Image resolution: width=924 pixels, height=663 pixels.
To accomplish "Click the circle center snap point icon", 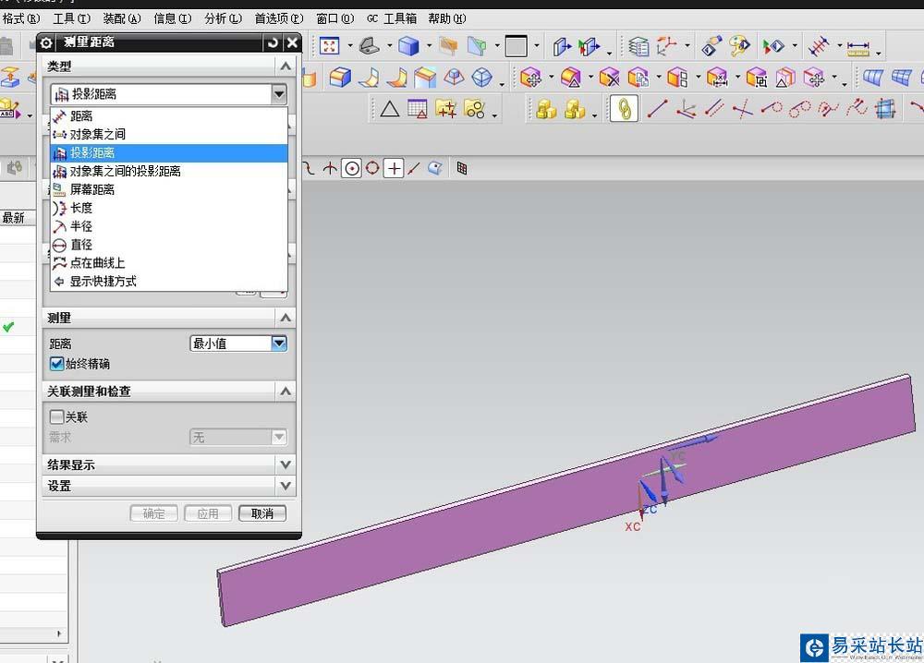I will tap(352, 169).
